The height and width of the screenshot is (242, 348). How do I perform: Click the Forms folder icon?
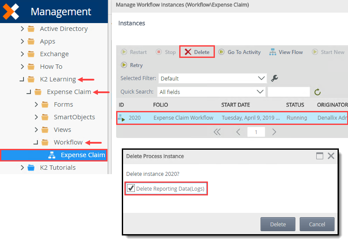click(x=45, y=104)
